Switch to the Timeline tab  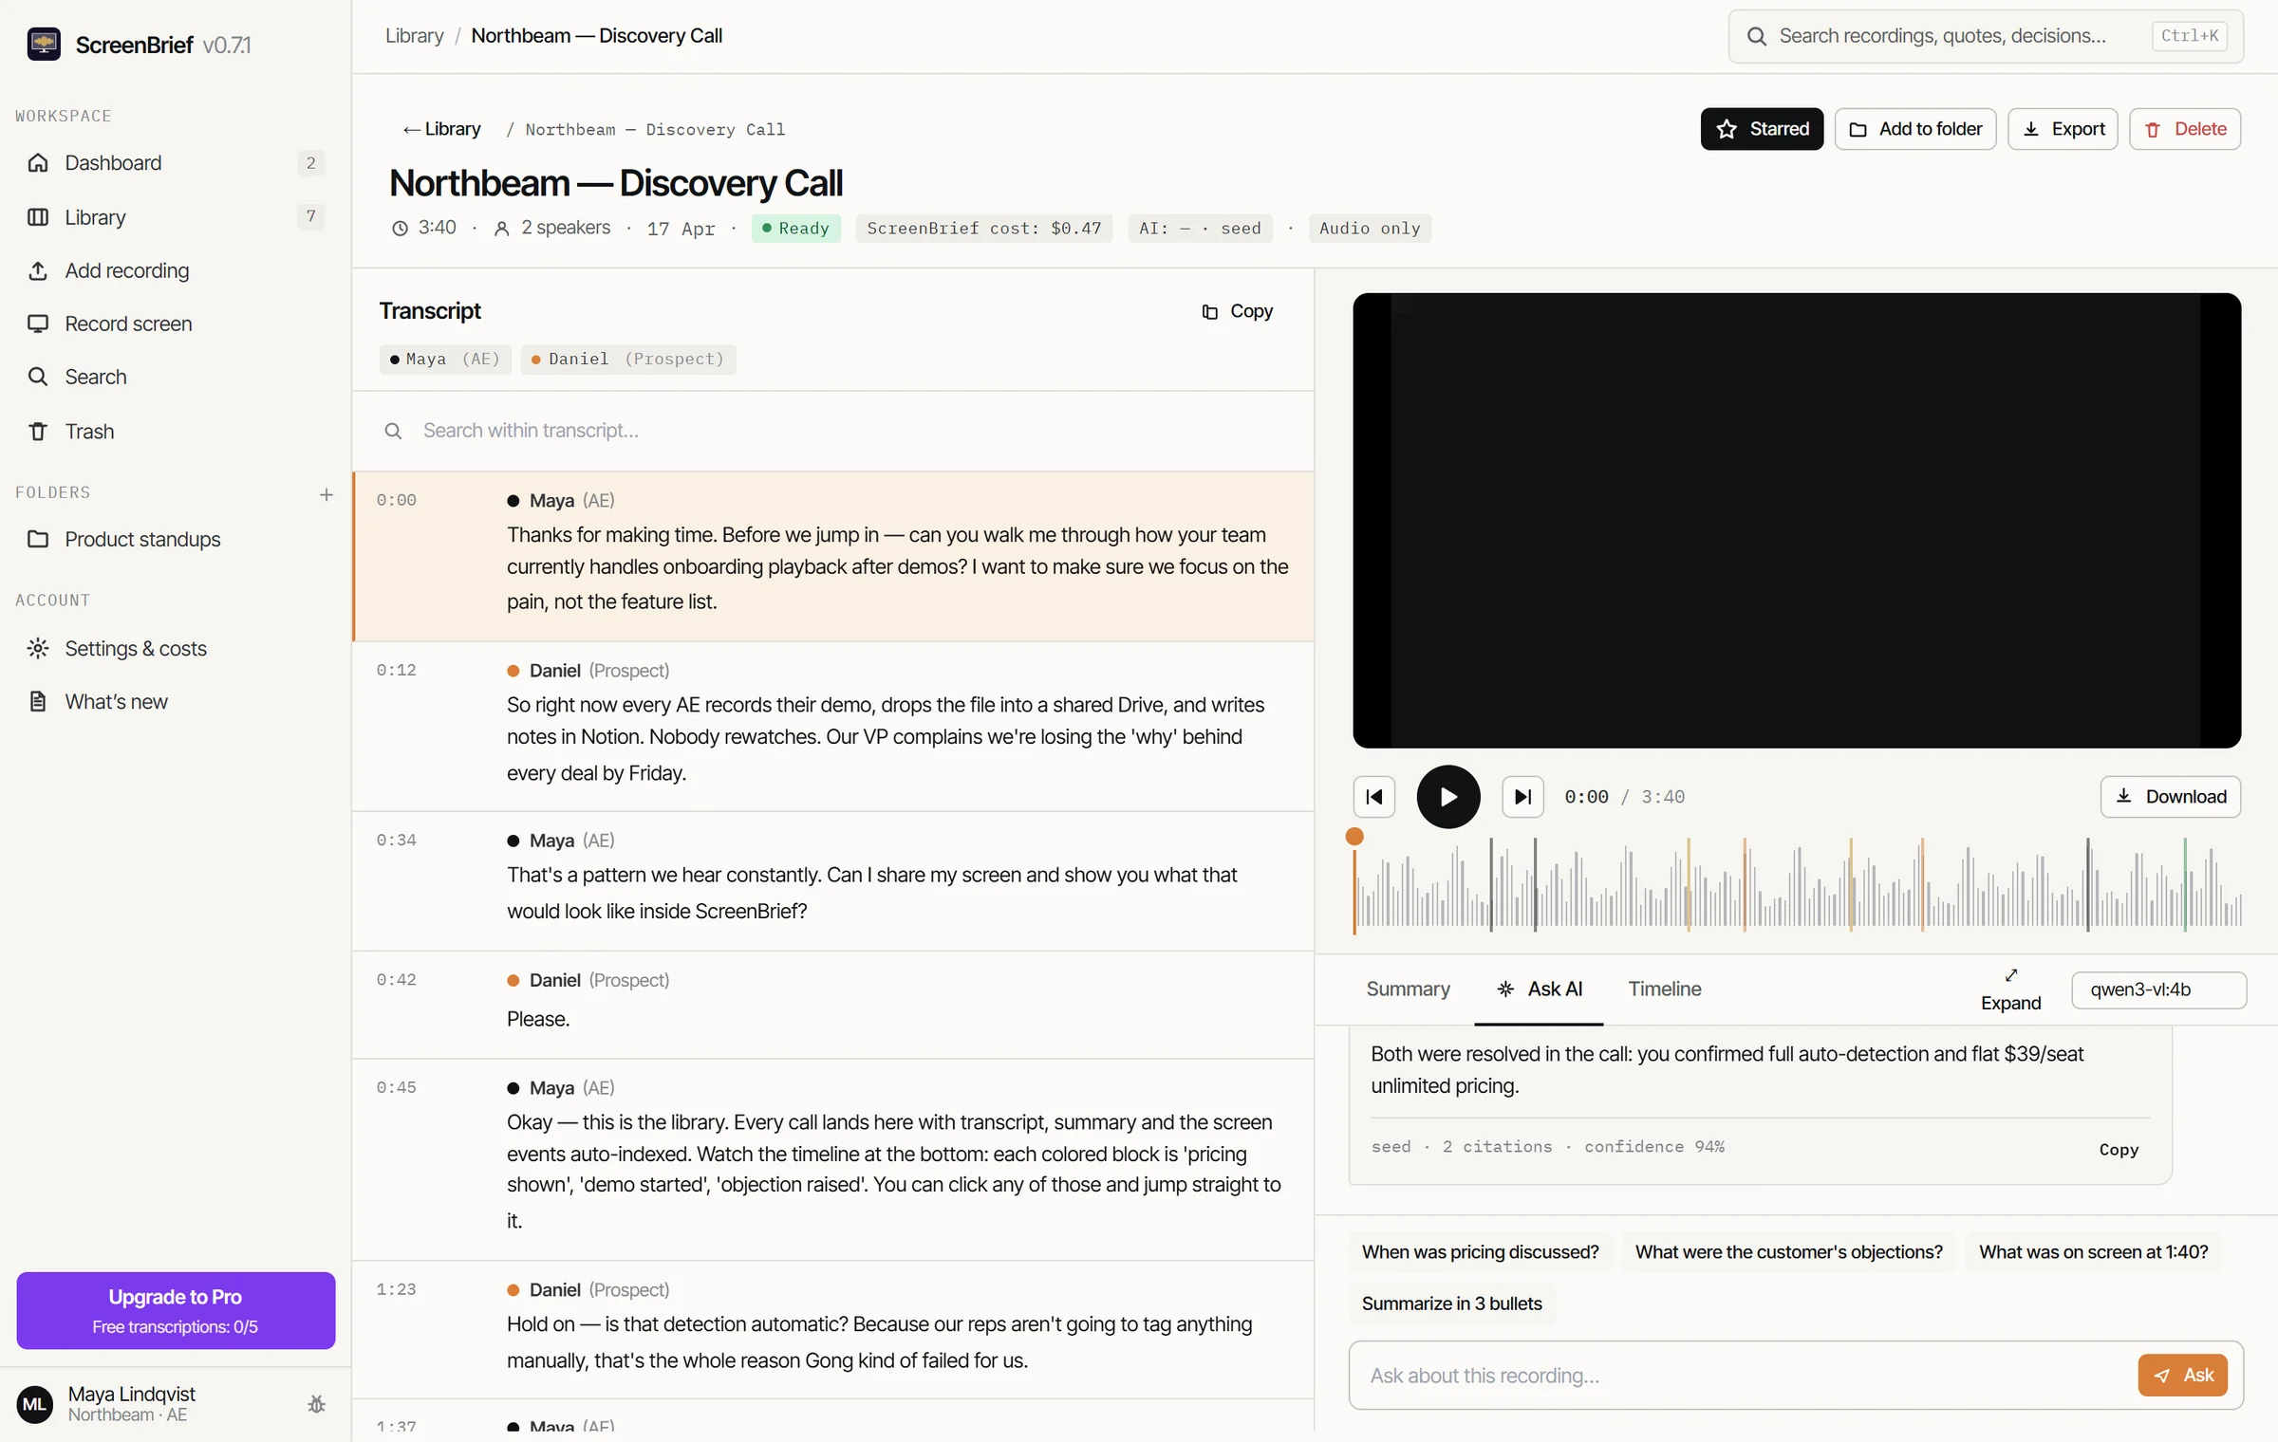1665,989
